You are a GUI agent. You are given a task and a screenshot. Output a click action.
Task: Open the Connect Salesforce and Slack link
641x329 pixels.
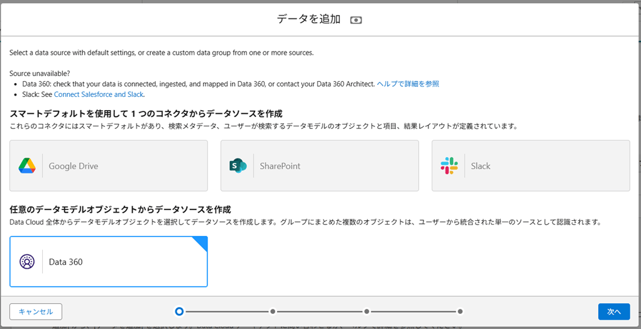[99, 94]
